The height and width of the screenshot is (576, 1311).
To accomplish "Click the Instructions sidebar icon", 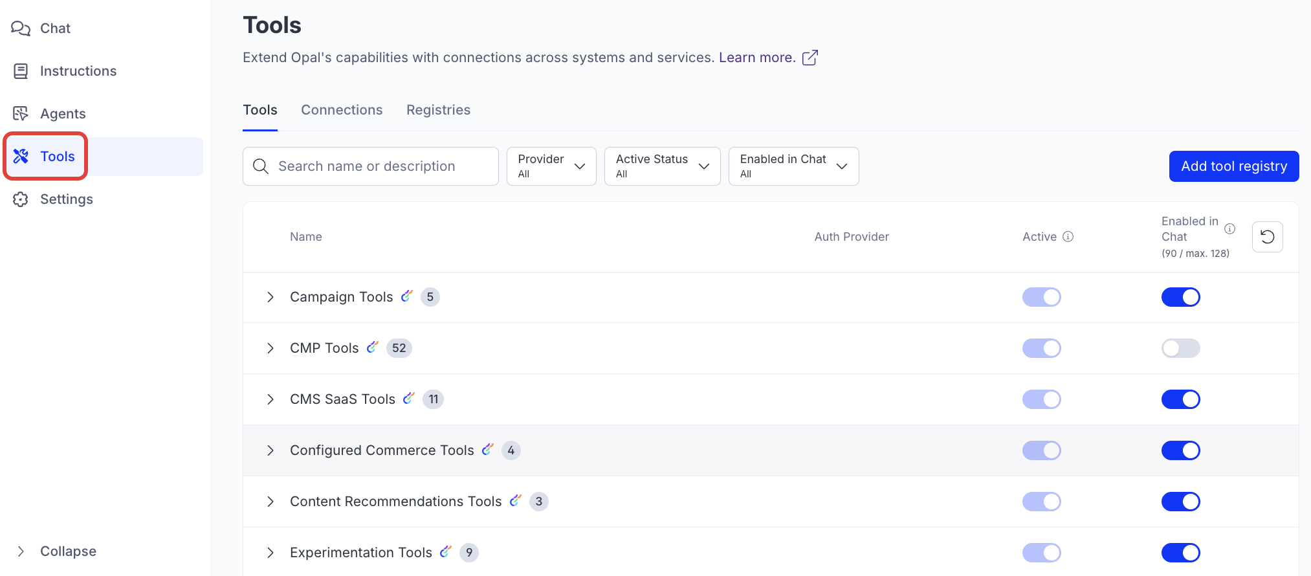I will [21, 71].
